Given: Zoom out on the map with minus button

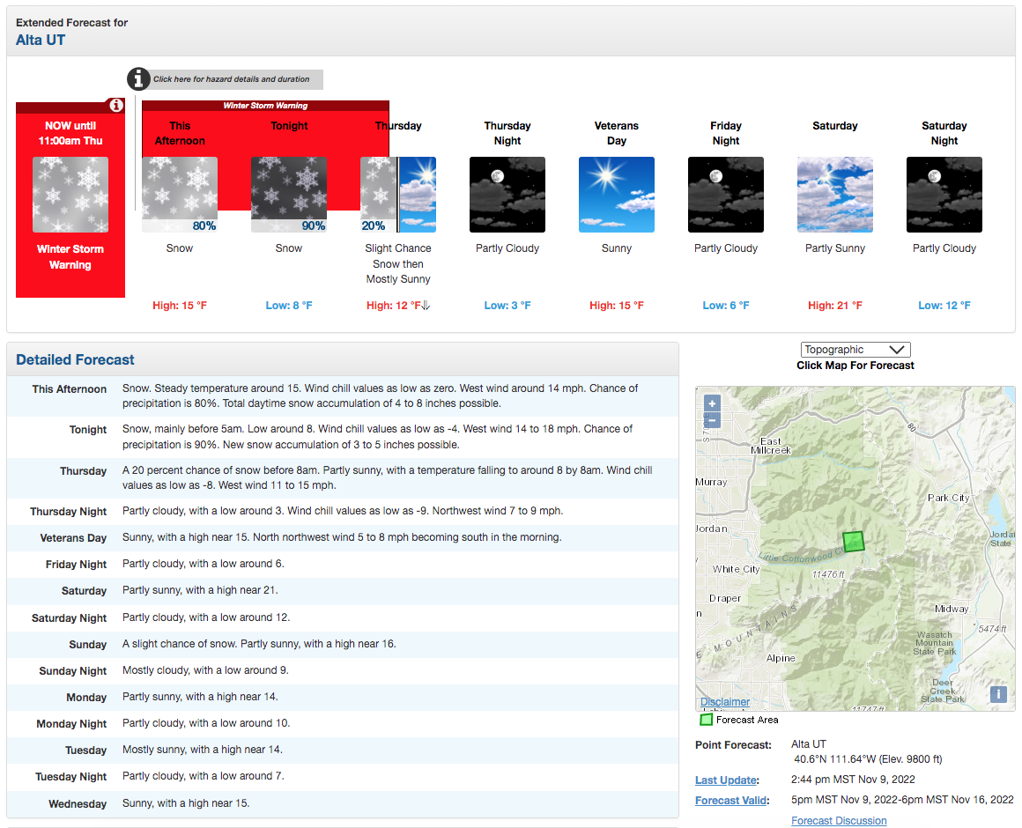Looking at the screenshot, I should [x=713, y=420].
